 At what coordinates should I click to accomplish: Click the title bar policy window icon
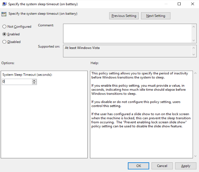coord(4,4)
